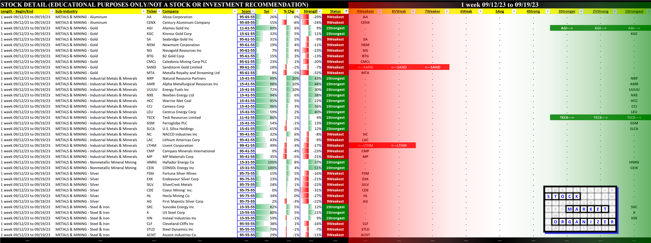Select the <---SAND cell under 7Weaker
Screen dimensions: 651x243
(432, 67)
